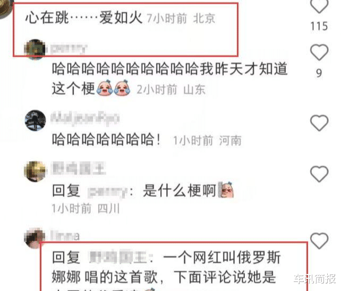Screen dimensions: 341x291
Task: Tap the replied-to username before 是什么梗啊
Action: pyautogui.click(x=107, y=191)
